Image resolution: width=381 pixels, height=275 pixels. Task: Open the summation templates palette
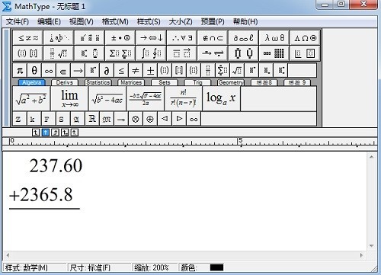pyautogui.click(x=120, y=53)
